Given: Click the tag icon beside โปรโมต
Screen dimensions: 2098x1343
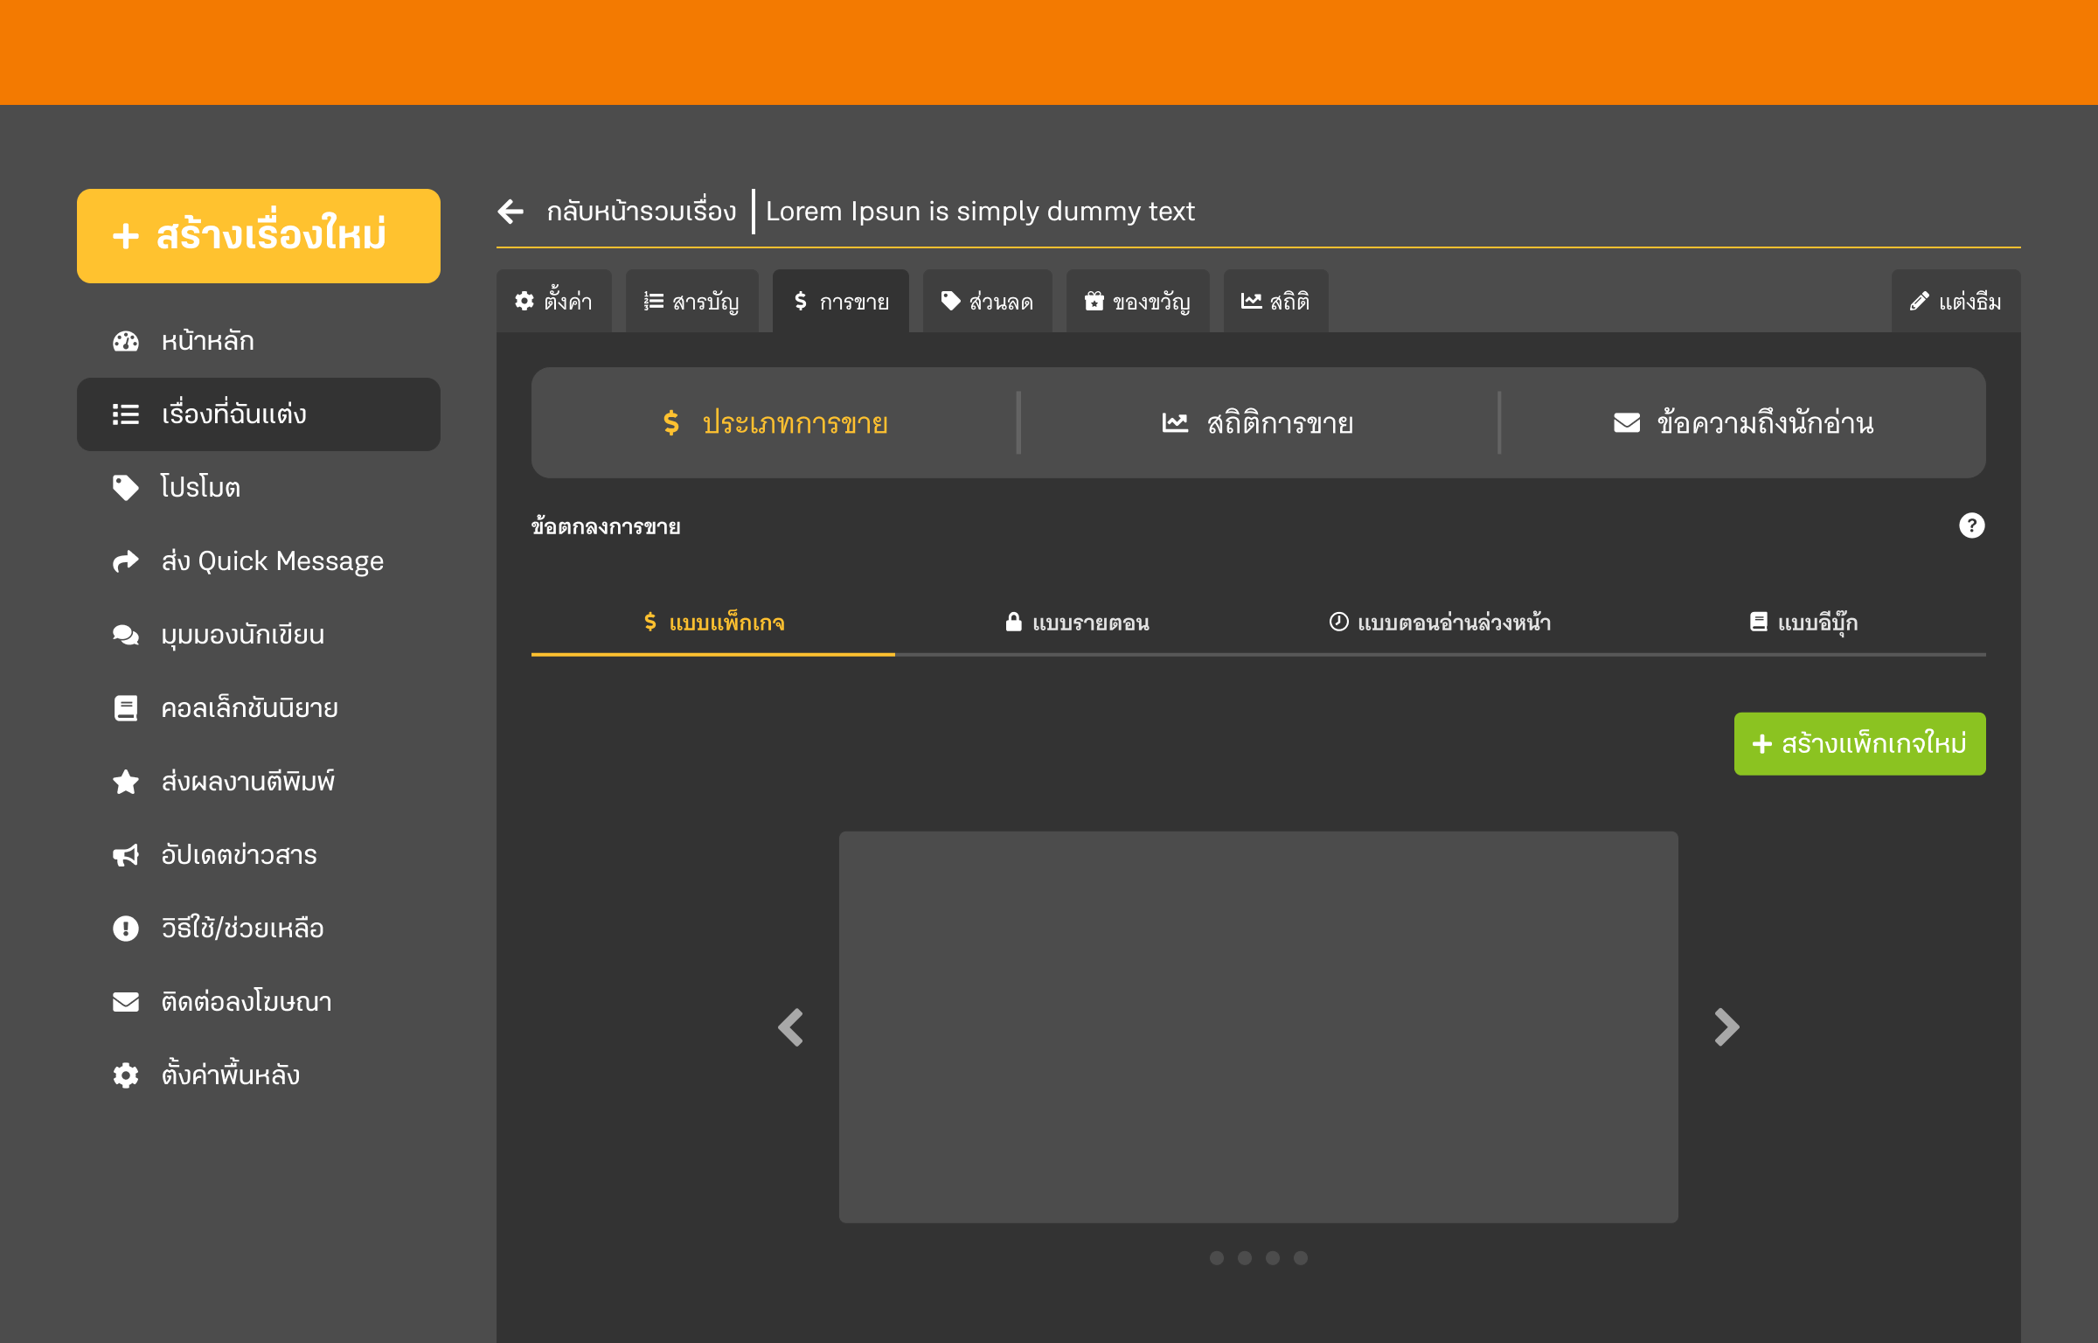Looking at the screenshot, I should [126, 488].
